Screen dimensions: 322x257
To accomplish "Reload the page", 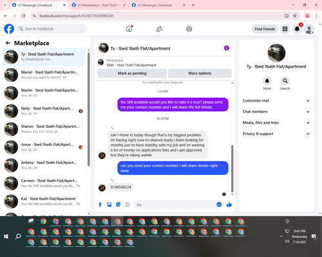I will [x=24, y=16].
